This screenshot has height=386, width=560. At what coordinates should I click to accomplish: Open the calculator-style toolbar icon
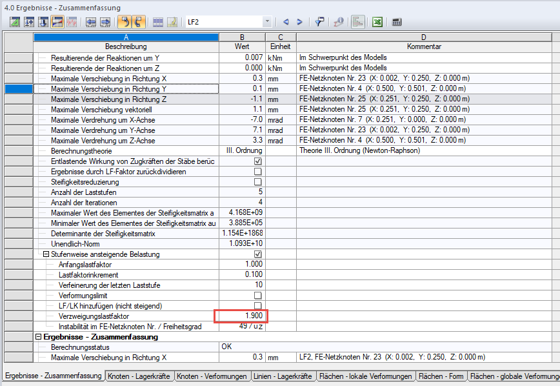pos(396,22)
